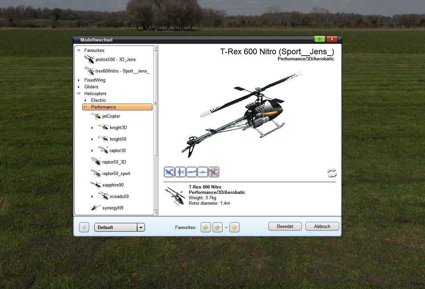This screenshot has height=289, width=425.
Task: Select protos500 - 3D_Jens favourite
Action: tap(116, 60)
